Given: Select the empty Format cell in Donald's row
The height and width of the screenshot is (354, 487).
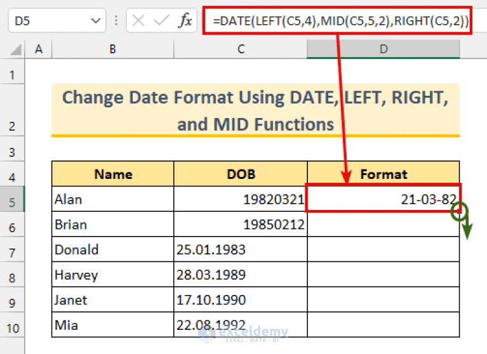Looking at the screenshot, I should pyautogui.click(x=384, y=249).
